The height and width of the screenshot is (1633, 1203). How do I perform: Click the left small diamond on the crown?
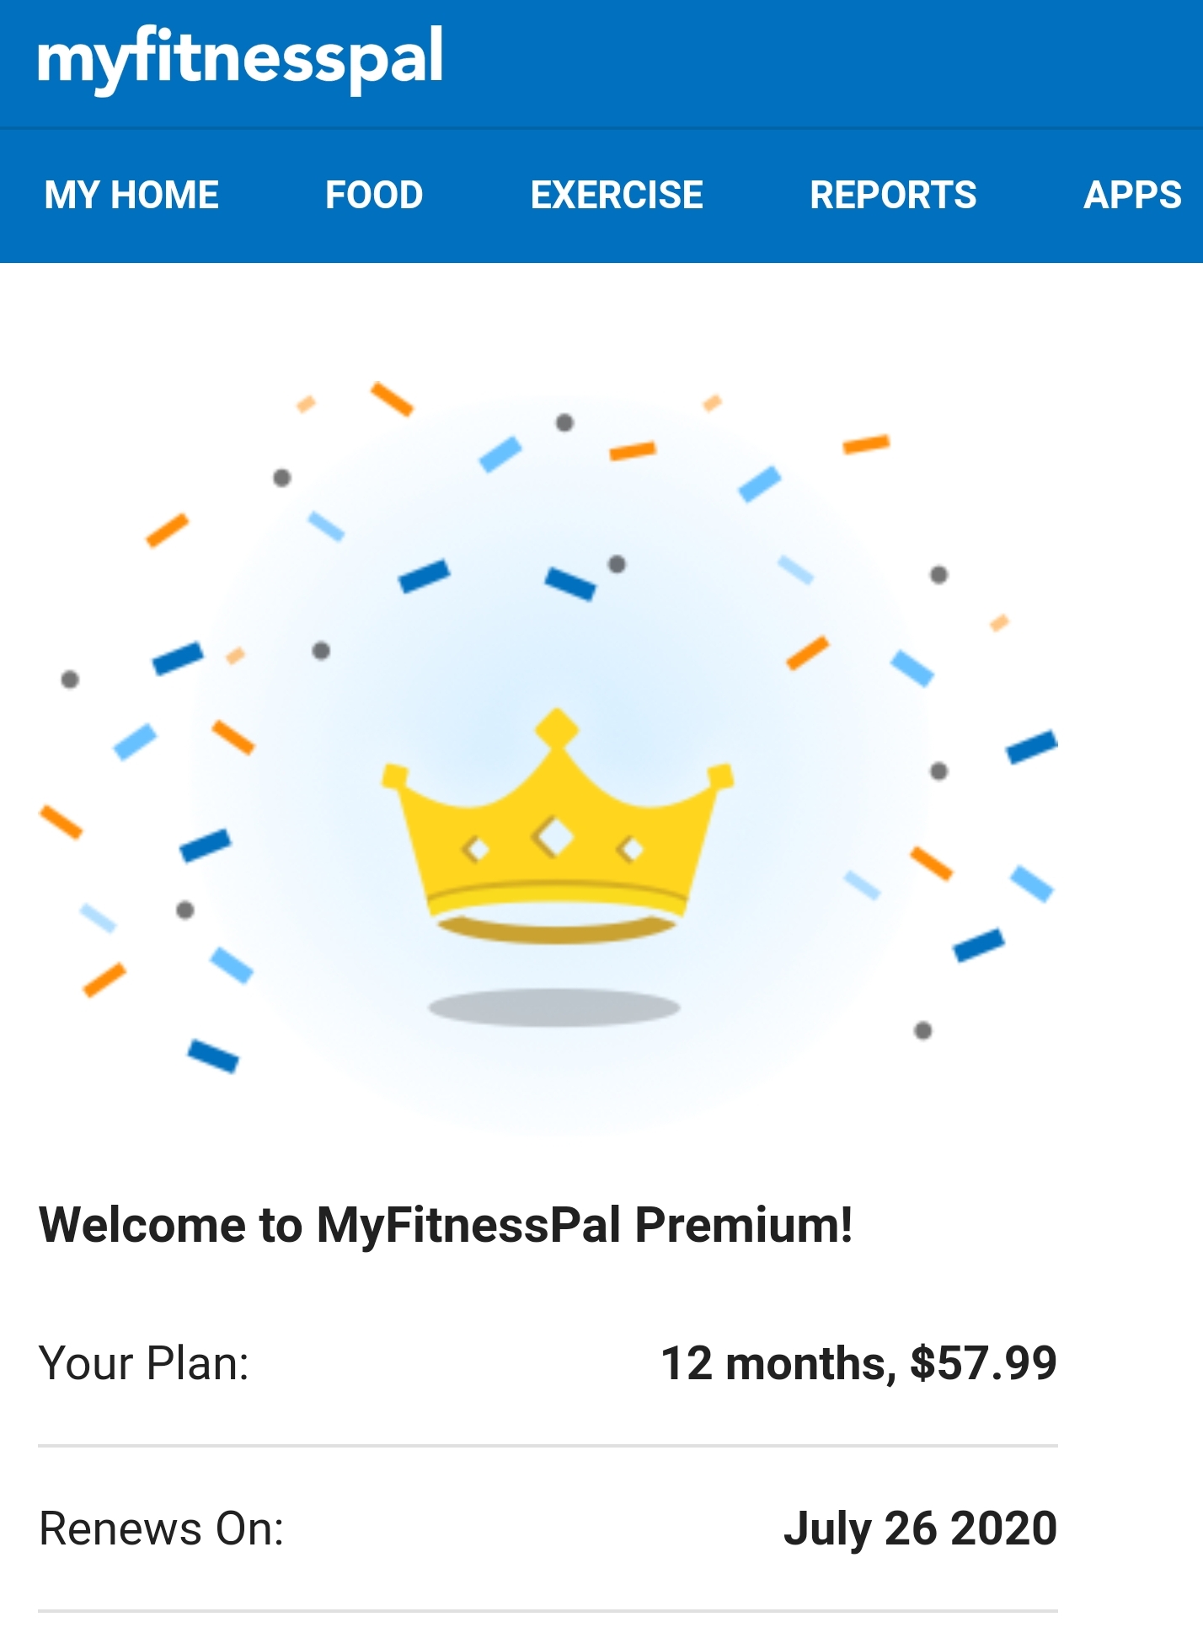coord(477,850)
